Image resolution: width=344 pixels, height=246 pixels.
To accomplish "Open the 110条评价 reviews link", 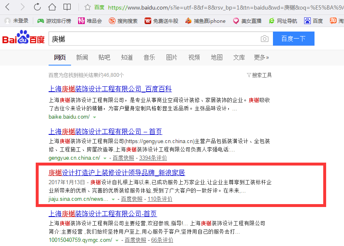I will 160,199.
